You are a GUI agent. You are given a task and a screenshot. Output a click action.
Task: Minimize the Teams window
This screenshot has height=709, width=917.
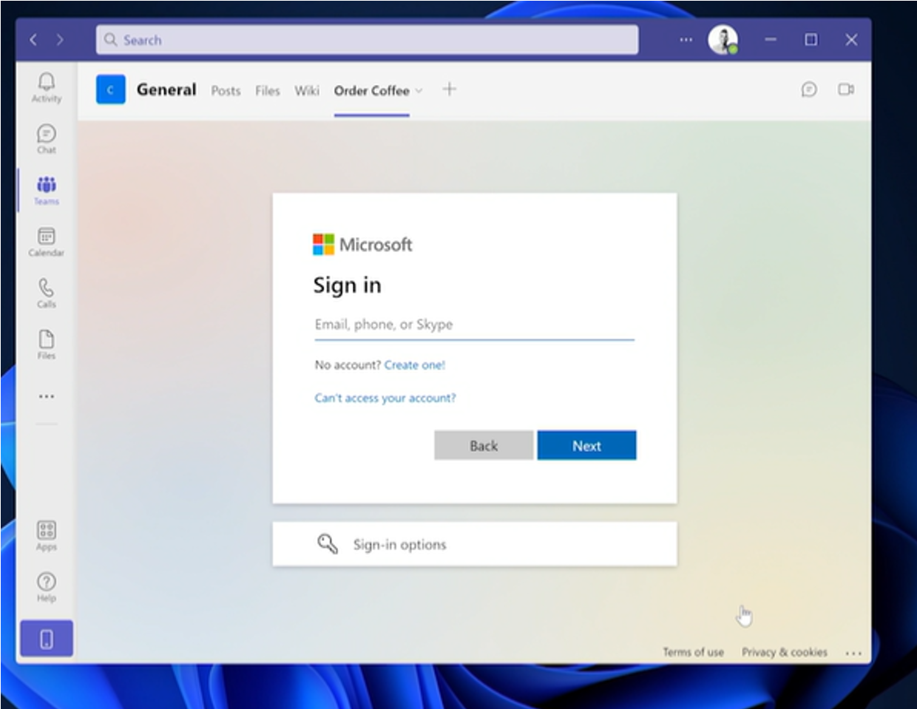[x=771, y=40]
